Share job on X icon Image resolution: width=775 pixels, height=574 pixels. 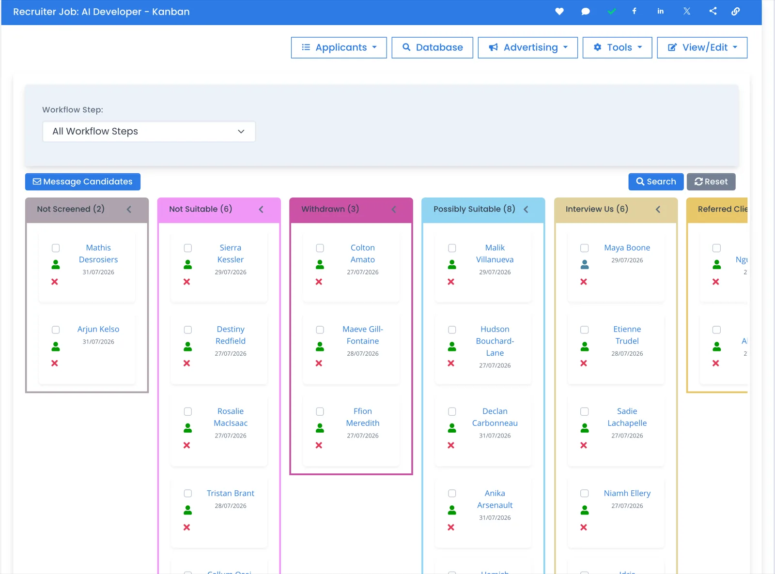(x=687, y=11)
